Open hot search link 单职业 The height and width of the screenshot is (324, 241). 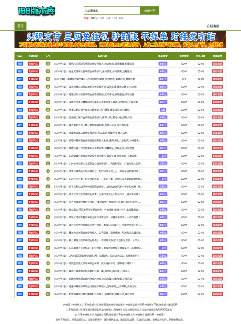[94, 18]
